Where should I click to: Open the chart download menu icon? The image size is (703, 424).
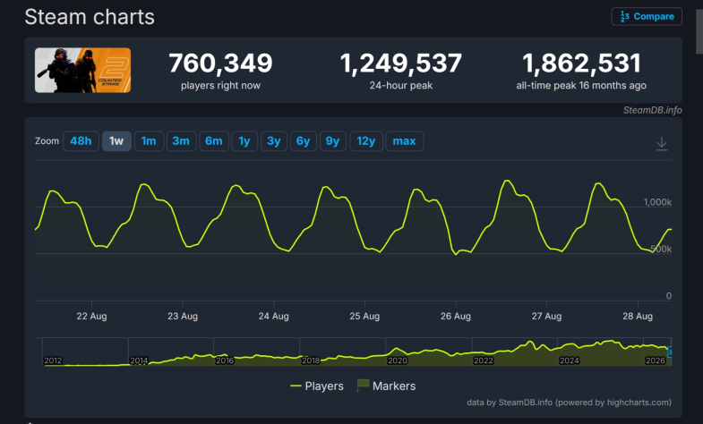[x=662, y=144]
